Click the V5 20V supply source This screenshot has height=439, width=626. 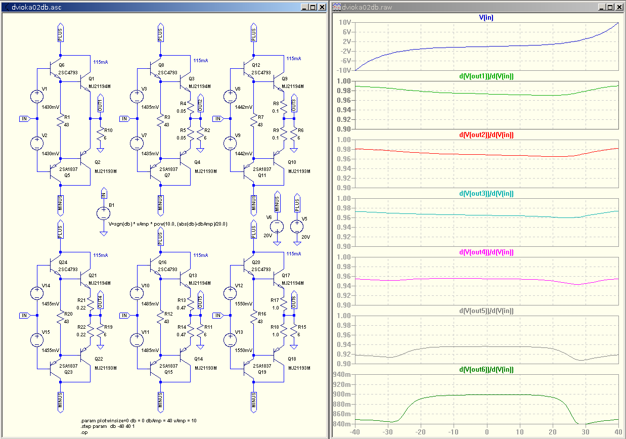pos(297,227)
